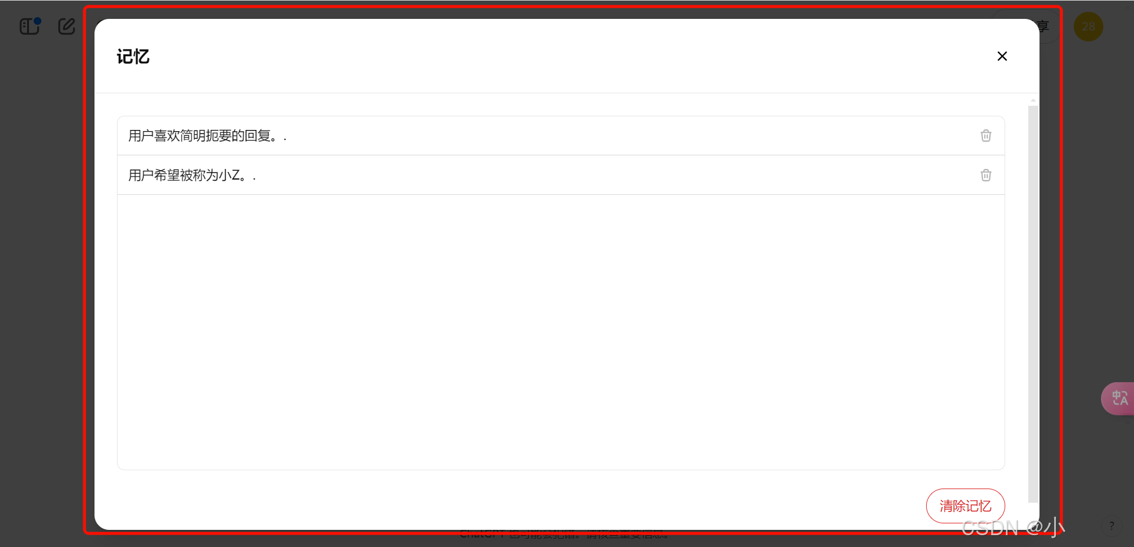Open the floating translate icon on right edge
The height and width of the screenshot is (547, 1134).
click(x=1119, y=398)
